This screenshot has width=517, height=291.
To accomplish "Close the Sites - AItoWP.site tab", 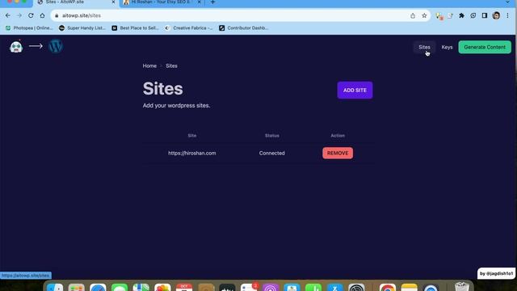I will click(x=113, y=2).
